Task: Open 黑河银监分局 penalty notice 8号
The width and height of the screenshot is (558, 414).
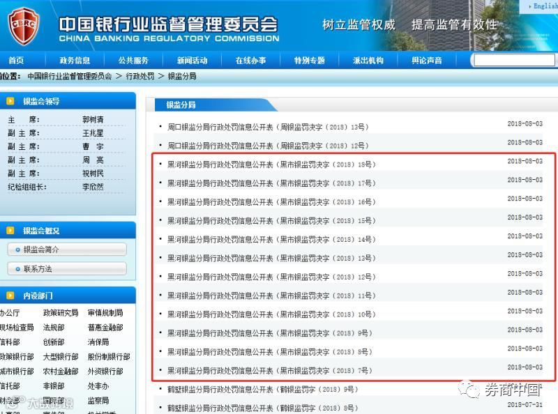Action: (270, 352)
